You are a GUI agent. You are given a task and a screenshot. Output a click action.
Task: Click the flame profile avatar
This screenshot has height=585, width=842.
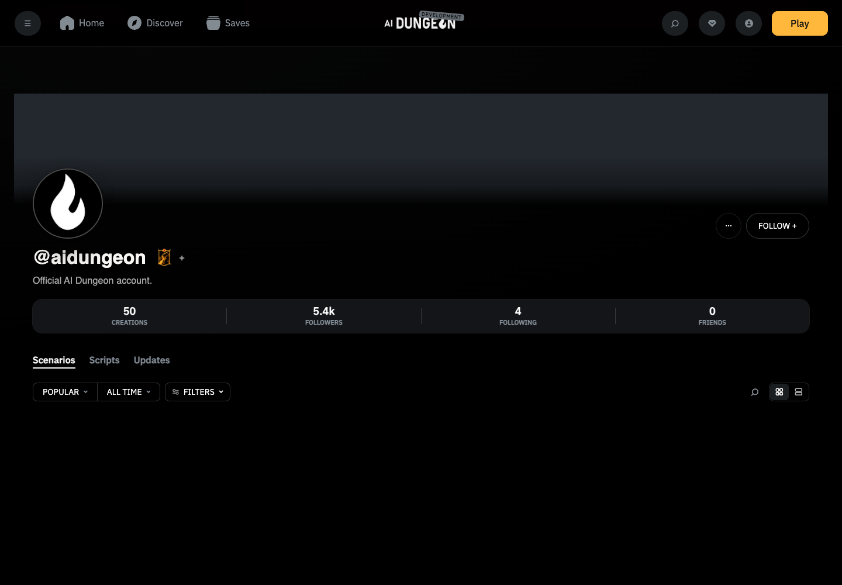point(68,204)
